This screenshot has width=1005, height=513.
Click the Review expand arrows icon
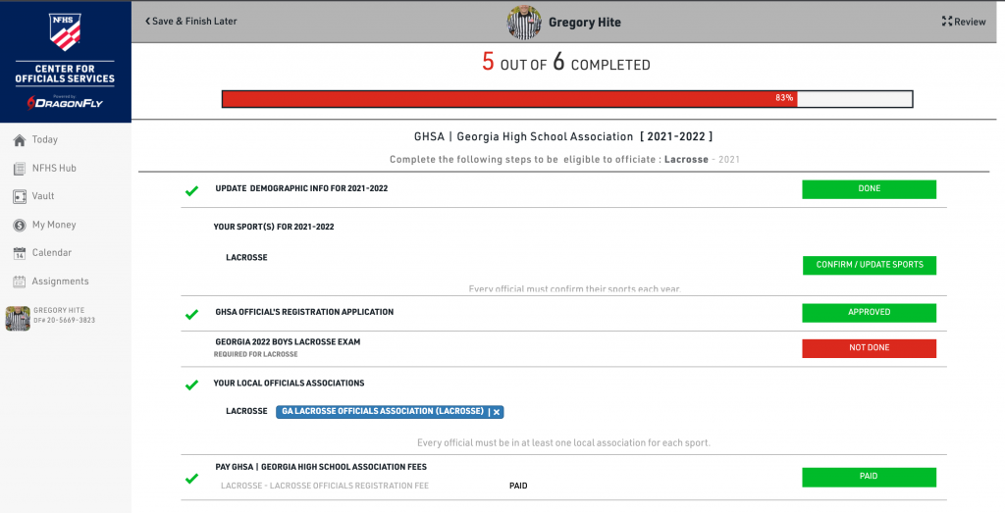947,22
